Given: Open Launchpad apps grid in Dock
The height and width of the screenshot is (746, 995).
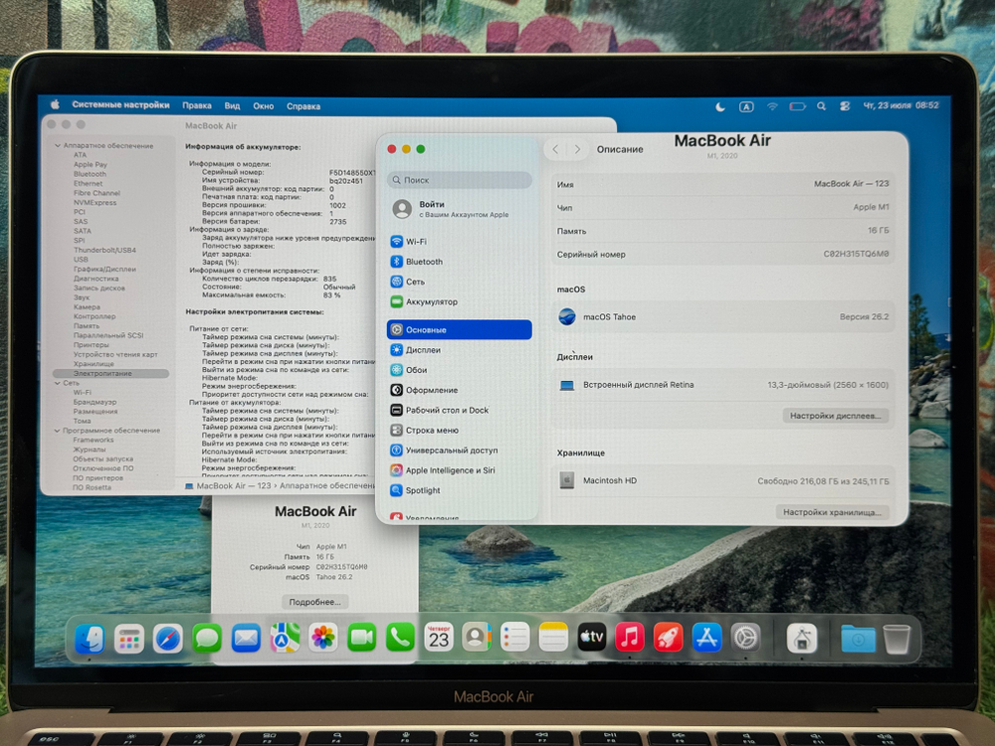Looking at the screenshot, I should [x=129, y=639].
